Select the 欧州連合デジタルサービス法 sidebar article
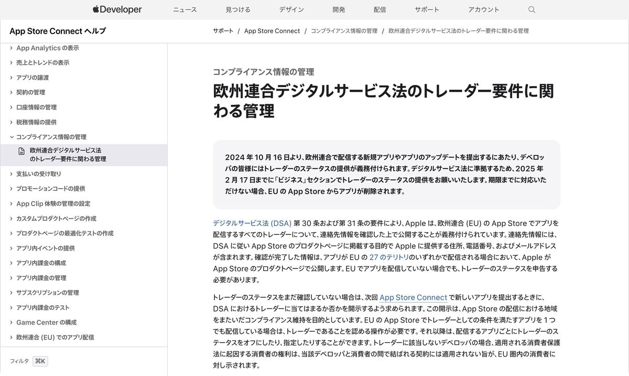Viewport: 629px width, 376px height. [x=83, y=155]
